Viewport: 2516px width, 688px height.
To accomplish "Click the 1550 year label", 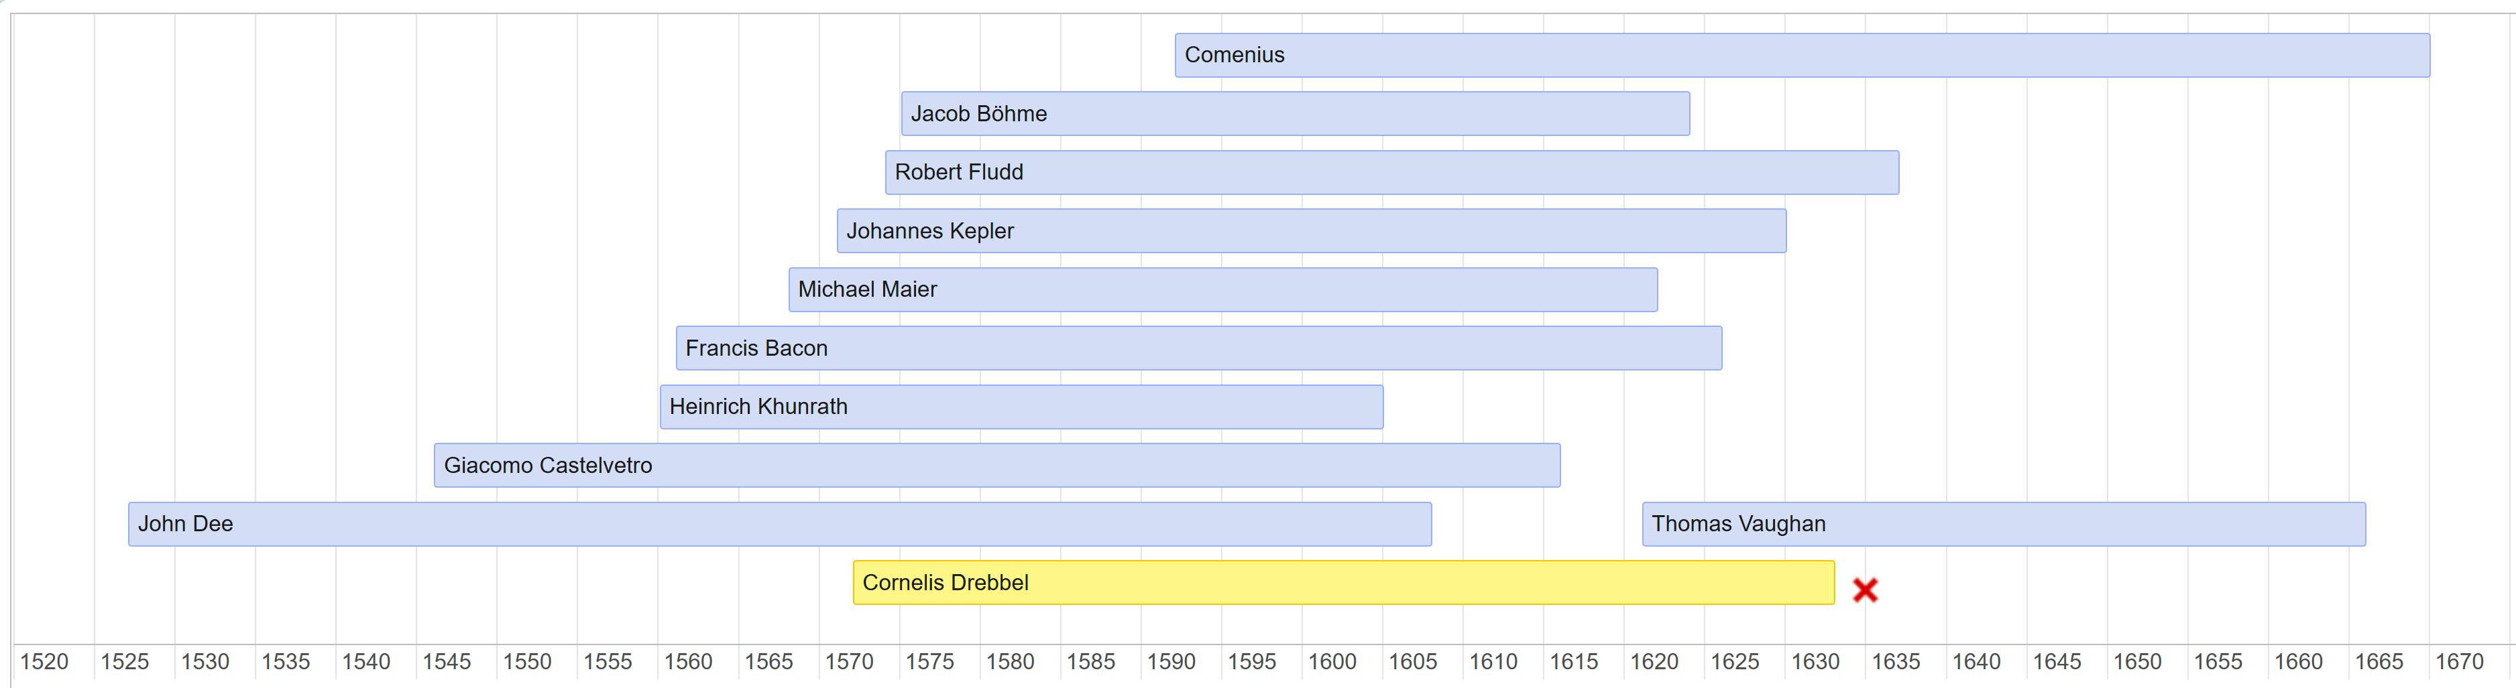I will coord(528,662).
